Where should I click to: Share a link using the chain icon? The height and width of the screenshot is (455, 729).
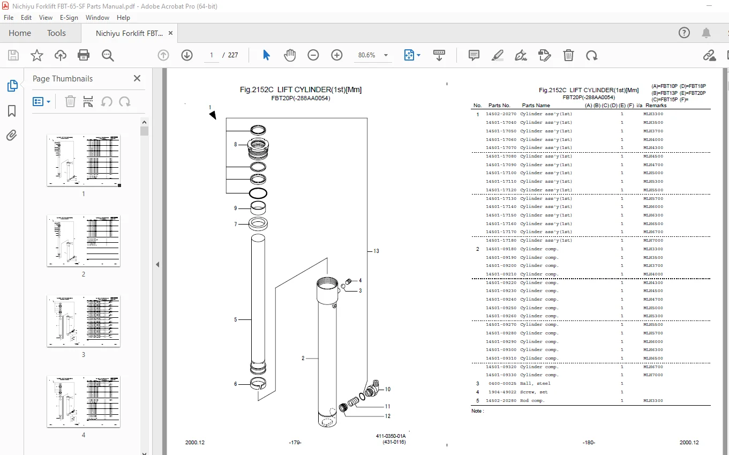(x=710, y=55)
